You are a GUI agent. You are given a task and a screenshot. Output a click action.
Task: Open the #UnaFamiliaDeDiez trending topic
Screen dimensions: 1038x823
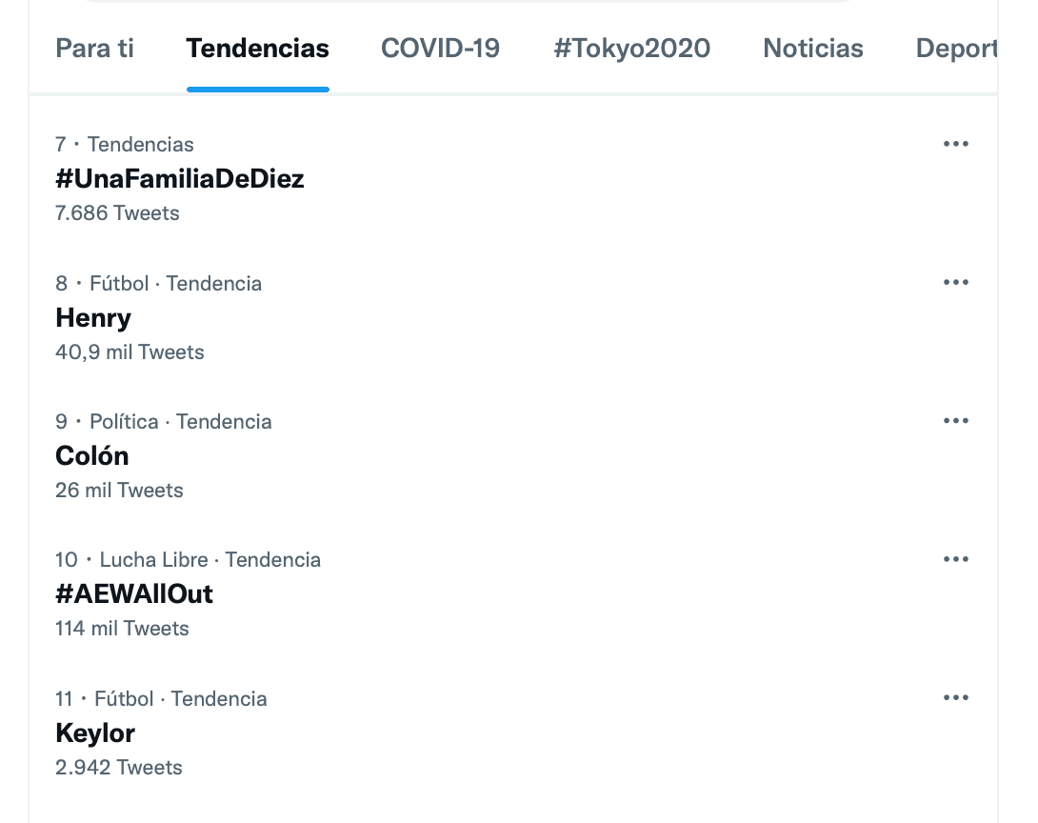pyautogui.click(x=179, y=179)
